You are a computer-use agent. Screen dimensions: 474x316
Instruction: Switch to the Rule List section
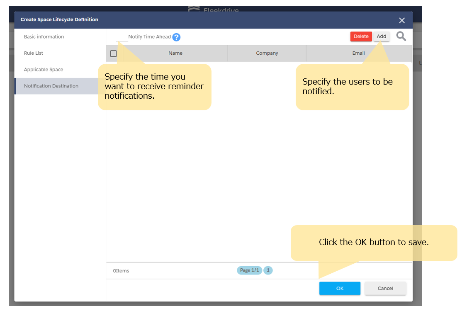[x=34, y=53]
